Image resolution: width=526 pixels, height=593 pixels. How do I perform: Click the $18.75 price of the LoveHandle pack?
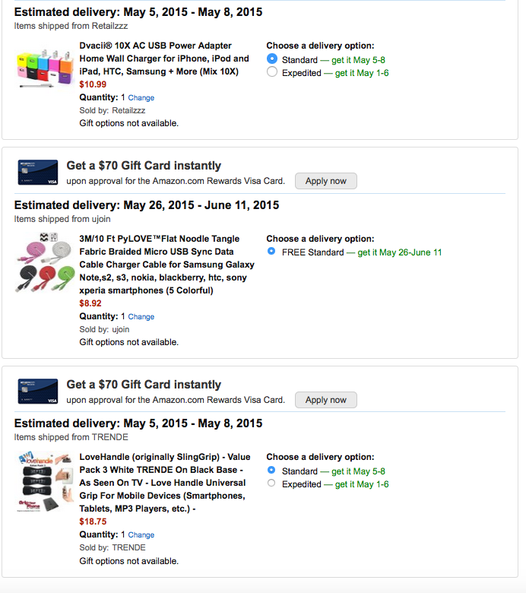tap(93, 522)
